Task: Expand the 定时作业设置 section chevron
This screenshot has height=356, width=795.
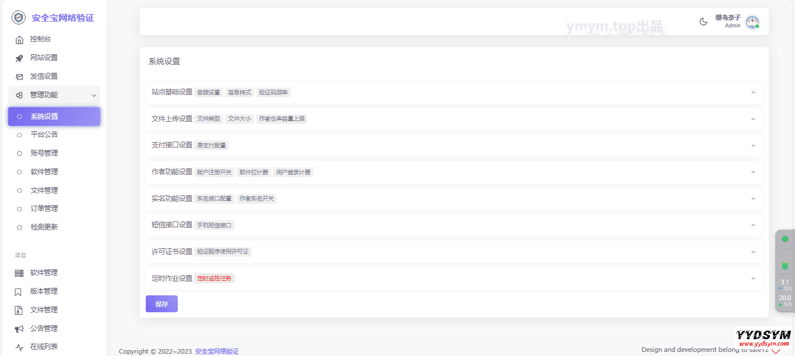Action: (753, 279)
